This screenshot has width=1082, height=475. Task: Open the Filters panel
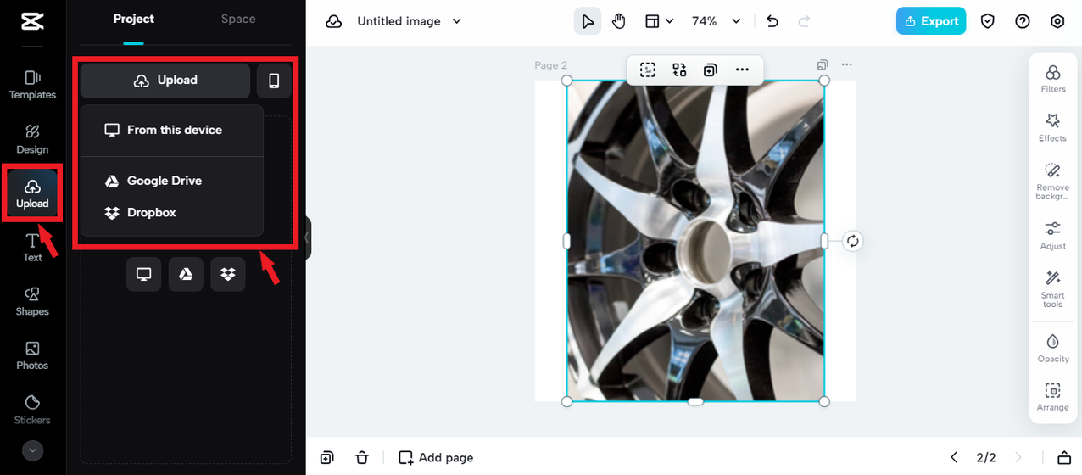[1053, 78]
